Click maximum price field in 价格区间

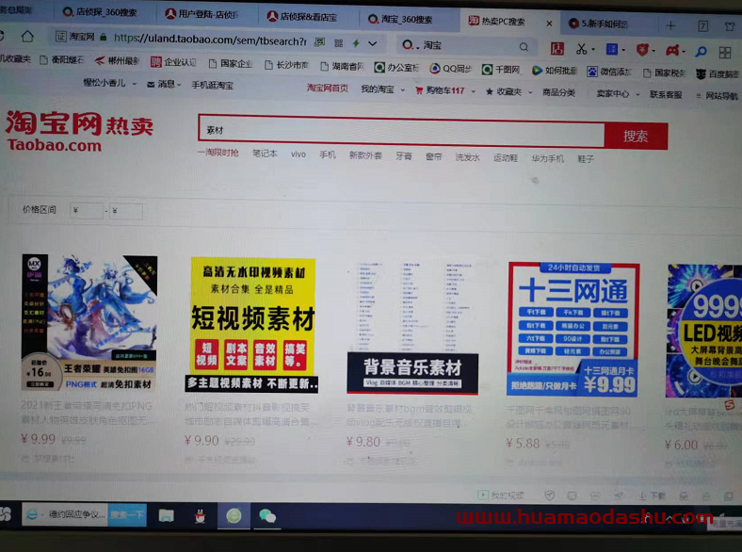(126, 211)
